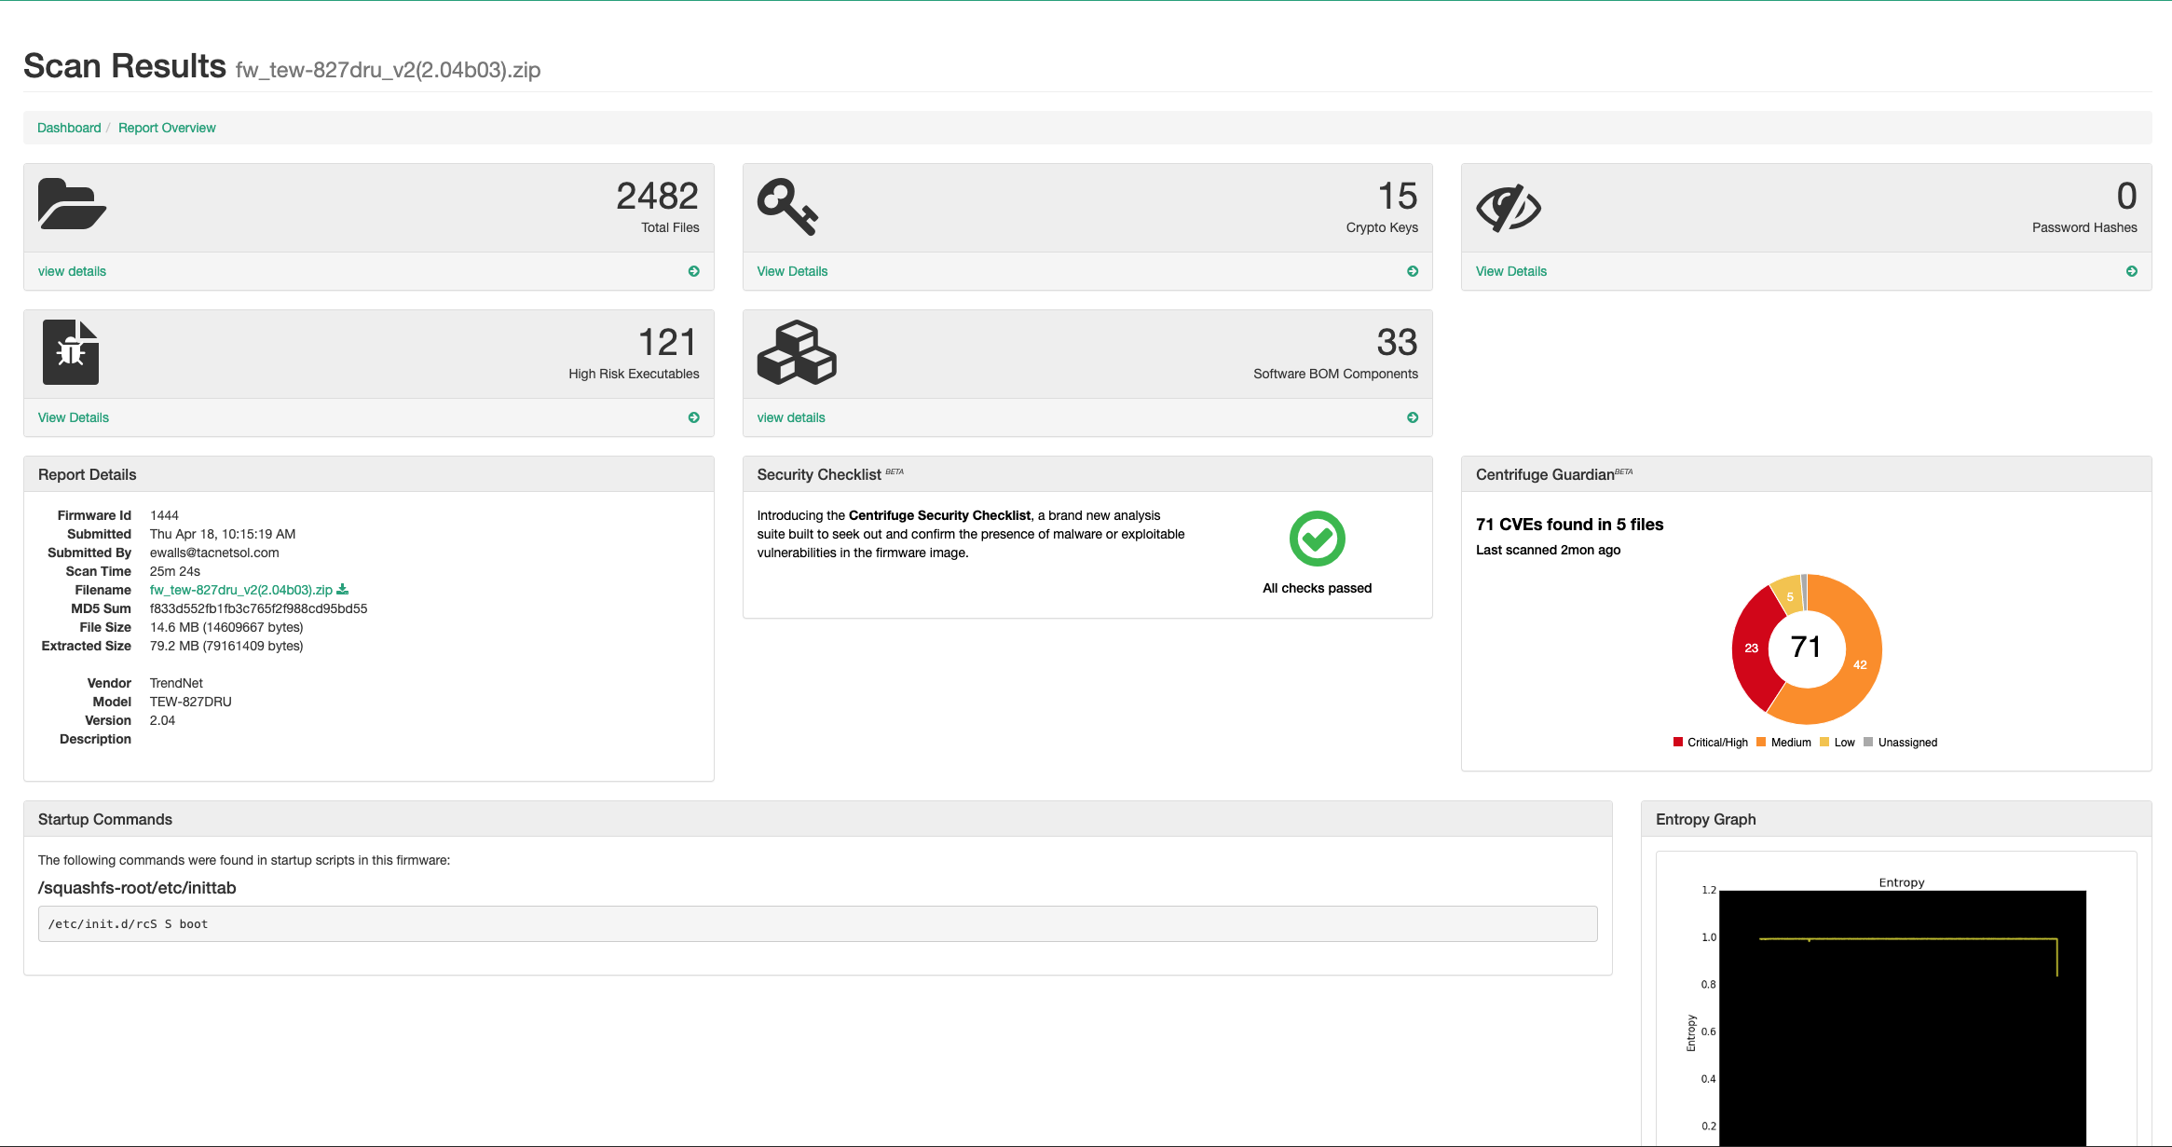2172x1147 pixels.
Task: Click arrow icon in Software BOM Components footer
Action: 1413,417
